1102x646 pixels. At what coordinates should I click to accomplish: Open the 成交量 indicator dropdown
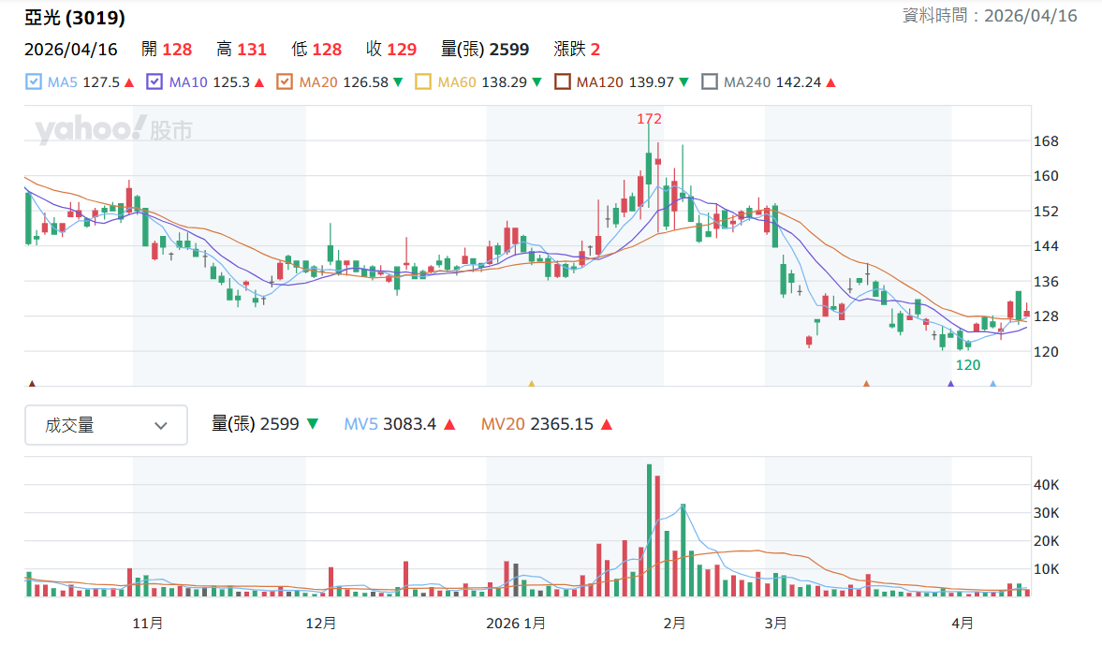click(x=106, y=424)
